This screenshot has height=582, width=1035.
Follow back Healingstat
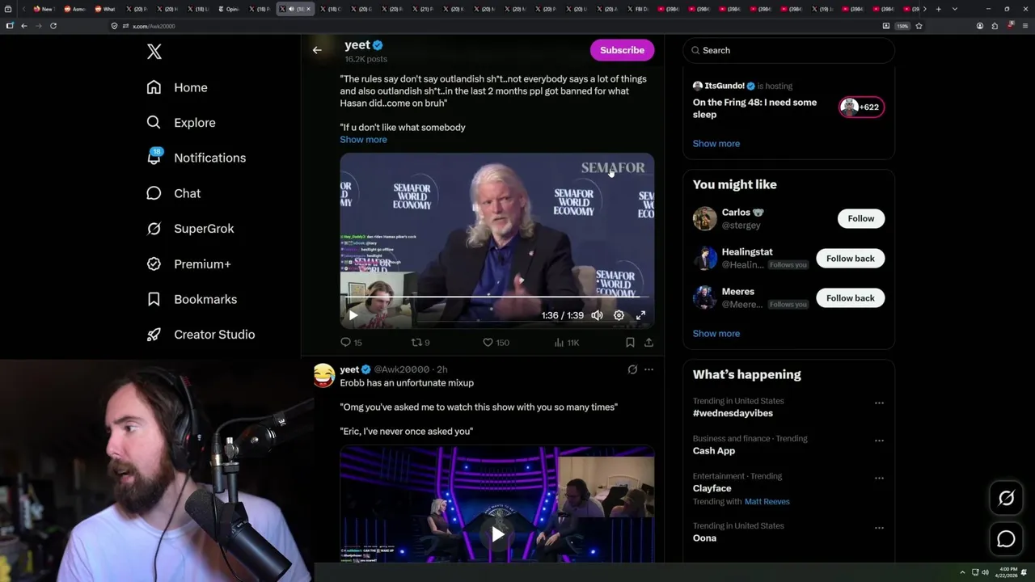(x=850, y=258)
